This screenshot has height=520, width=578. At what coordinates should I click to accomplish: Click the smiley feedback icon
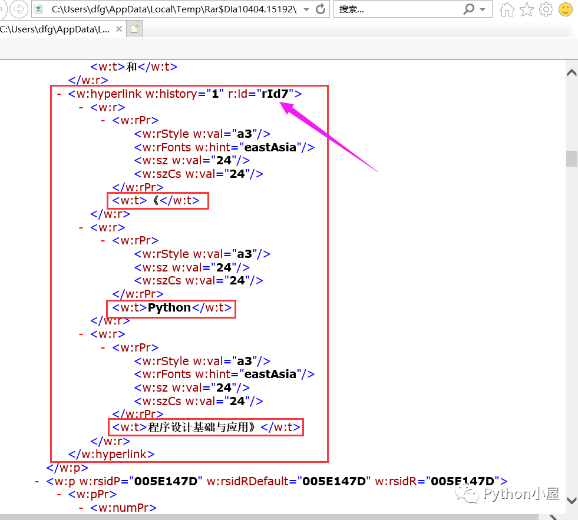pos(566,9)
